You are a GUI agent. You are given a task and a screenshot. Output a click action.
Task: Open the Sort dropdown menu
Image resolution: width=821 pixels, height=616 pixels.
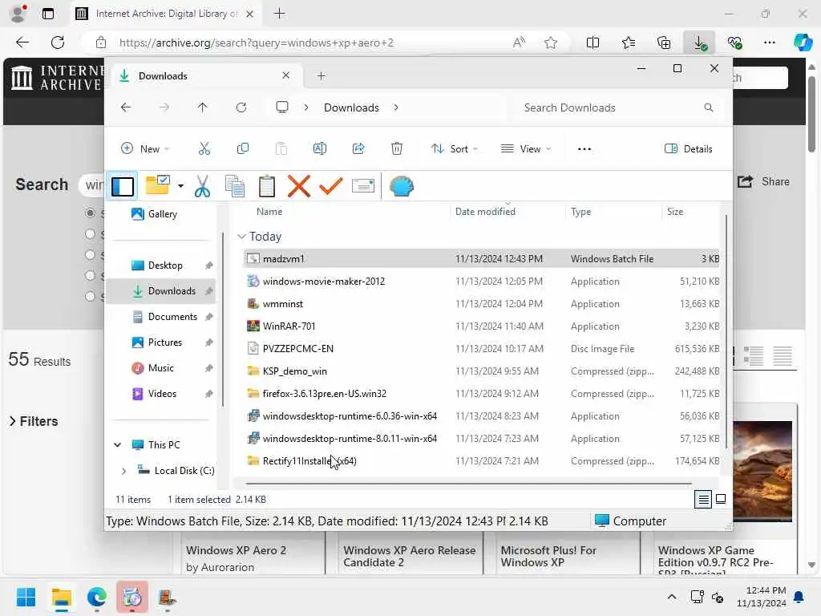[454, 148]
